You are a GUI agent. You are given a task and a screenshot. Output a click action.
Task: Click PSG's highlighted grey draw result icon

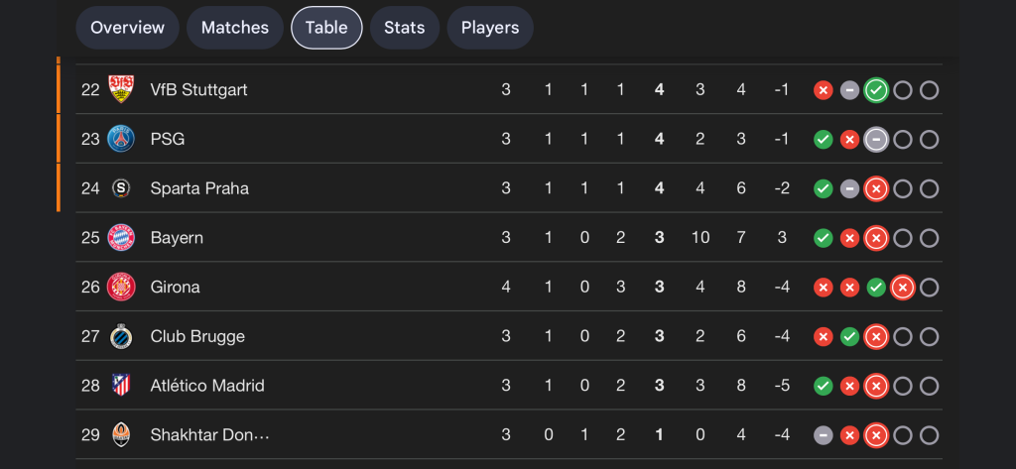[x=875, y=140]
